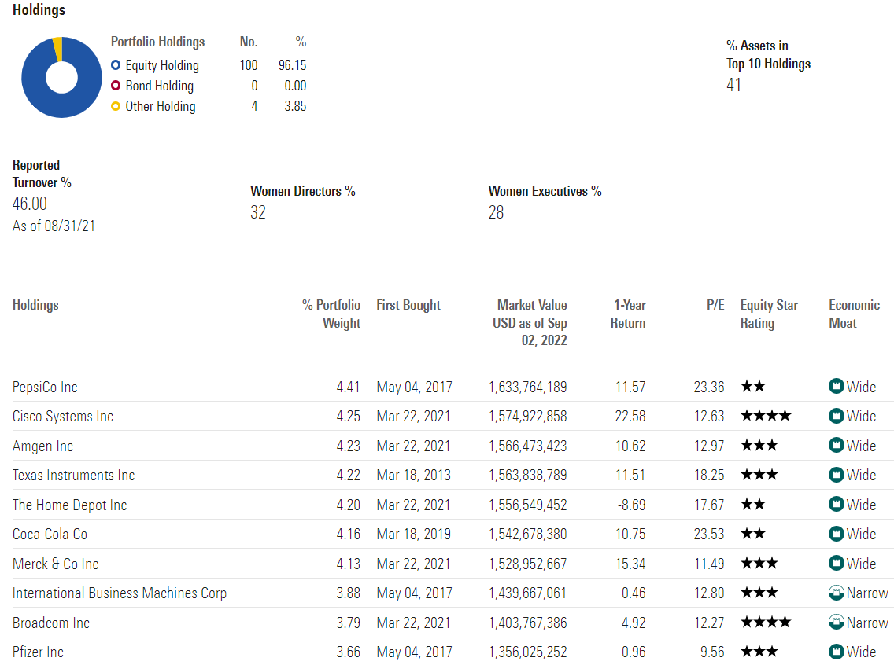The image size is (894, 665).
Task: Sort by Economic Moat column header
Action: point(854,314)
